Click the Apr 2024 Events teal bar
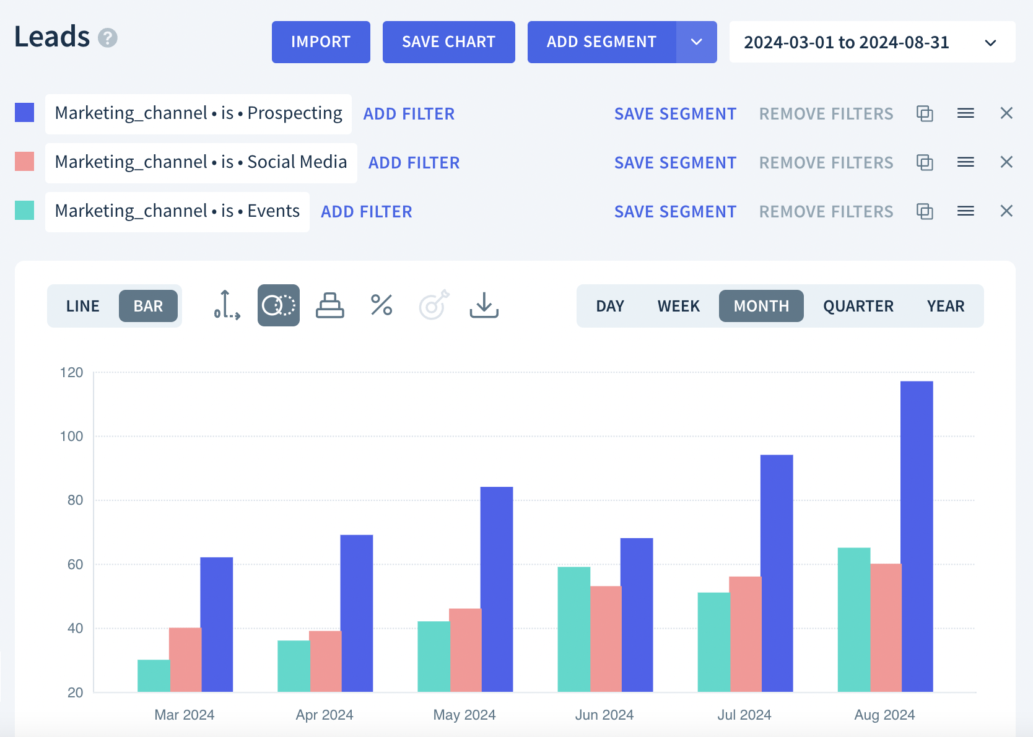1033x737 pixels. (294, 666)
